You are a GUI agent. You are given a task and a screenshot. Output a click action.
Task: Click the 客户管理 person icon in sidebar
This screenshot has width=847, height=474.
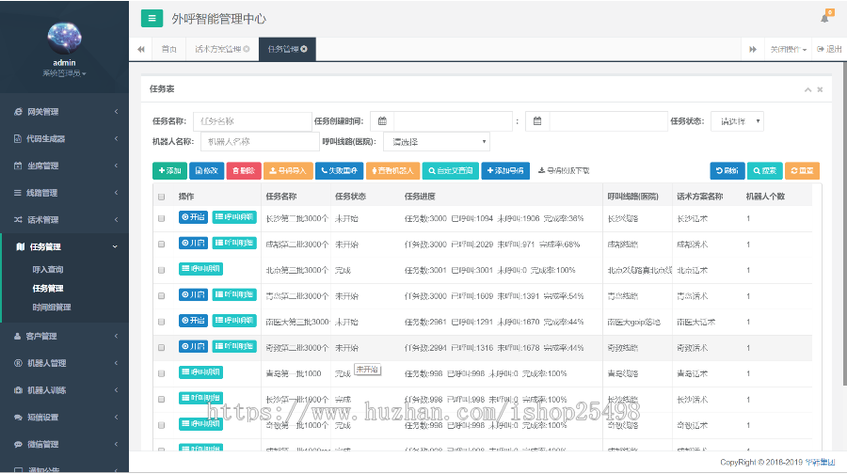click(x=18, y=336)
